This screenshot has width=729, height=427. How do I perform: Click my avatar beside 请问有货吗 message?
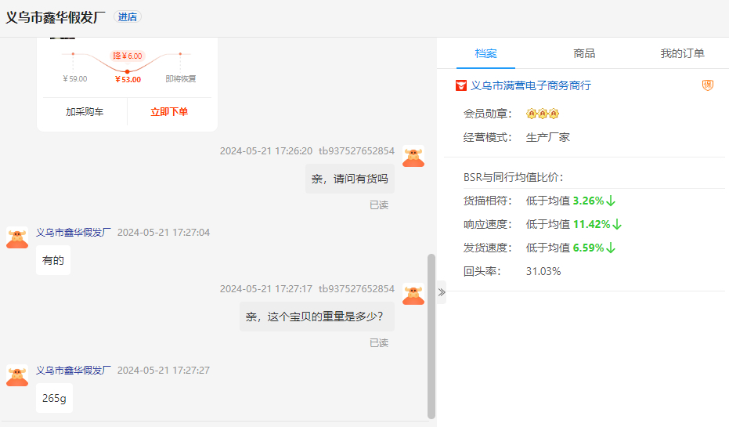click(413, 157)
